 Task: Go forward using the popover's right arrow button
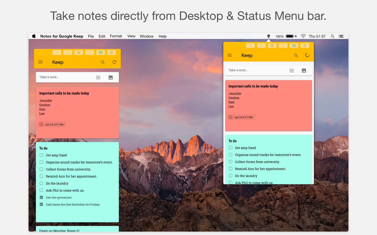pos(283,45)
